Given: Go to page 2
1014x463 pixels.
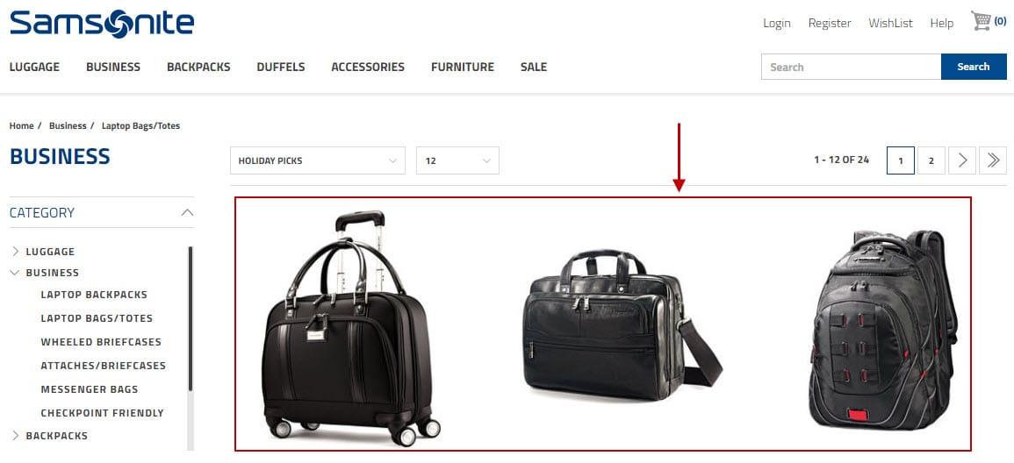Looking at the screenshot, I should pyautogui.click(x=931, y=160).
